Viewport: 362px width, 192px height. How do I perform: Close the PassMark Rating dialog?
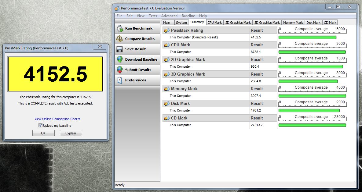coord(100,47)
